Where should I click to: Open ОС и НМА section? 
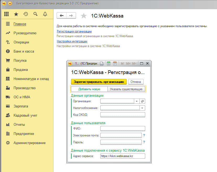pyautogui.click(x=22, y=97)
